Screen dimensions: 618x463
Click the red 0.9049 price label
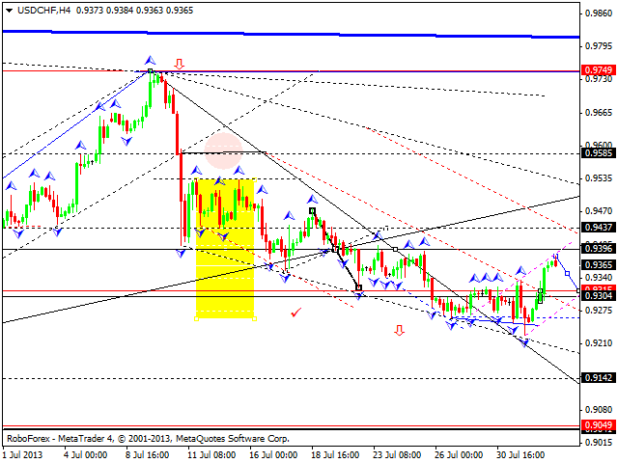[x=598, y=425]
